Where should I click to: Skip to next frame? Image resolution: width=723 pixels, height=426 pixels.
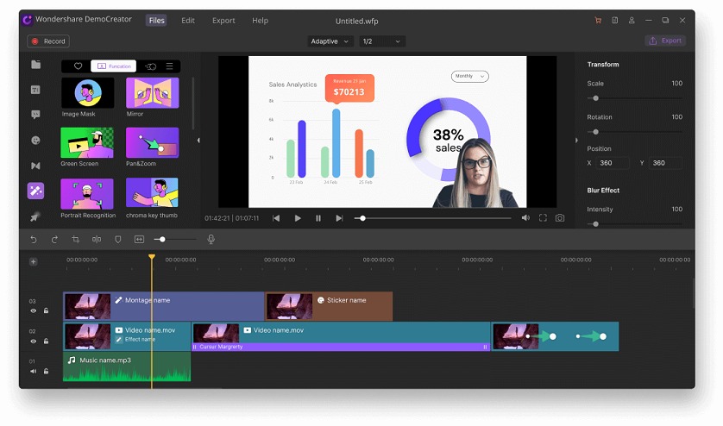pyautogui.click(x=339, y=218)
